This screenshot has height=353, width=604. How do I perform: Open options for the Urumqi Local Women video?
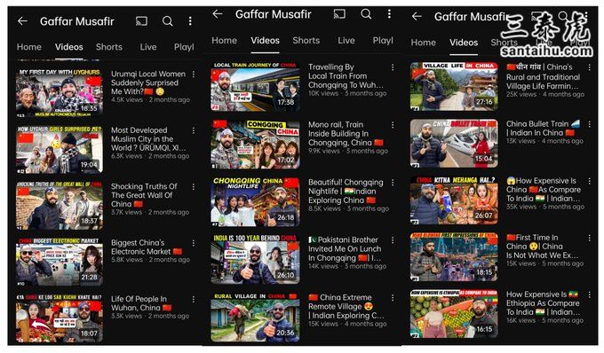pyautogui.click(x=194, y=75)
